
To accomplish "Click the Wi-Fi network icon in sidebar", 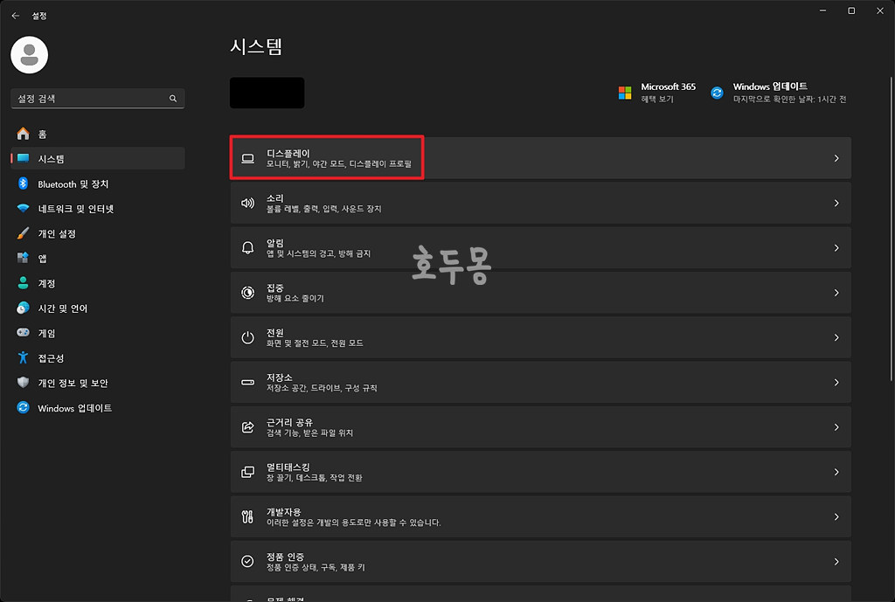I will click(23, 209).
